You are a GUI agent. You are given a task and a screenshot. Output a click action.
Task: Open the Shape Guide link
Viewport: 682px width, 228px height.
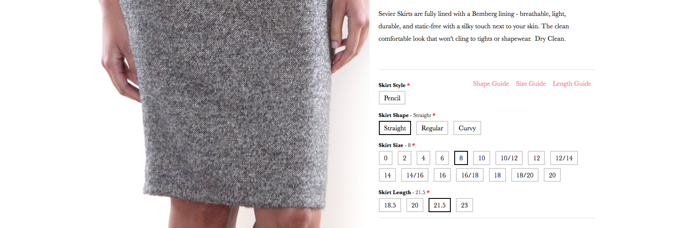[491, 84]
